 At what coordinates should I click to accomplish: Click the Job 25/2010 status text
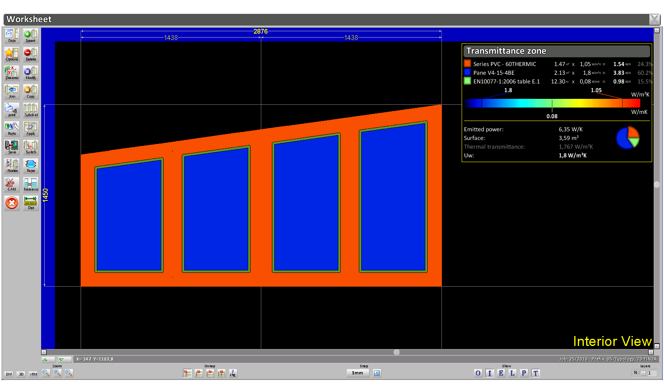pos(608,359)
